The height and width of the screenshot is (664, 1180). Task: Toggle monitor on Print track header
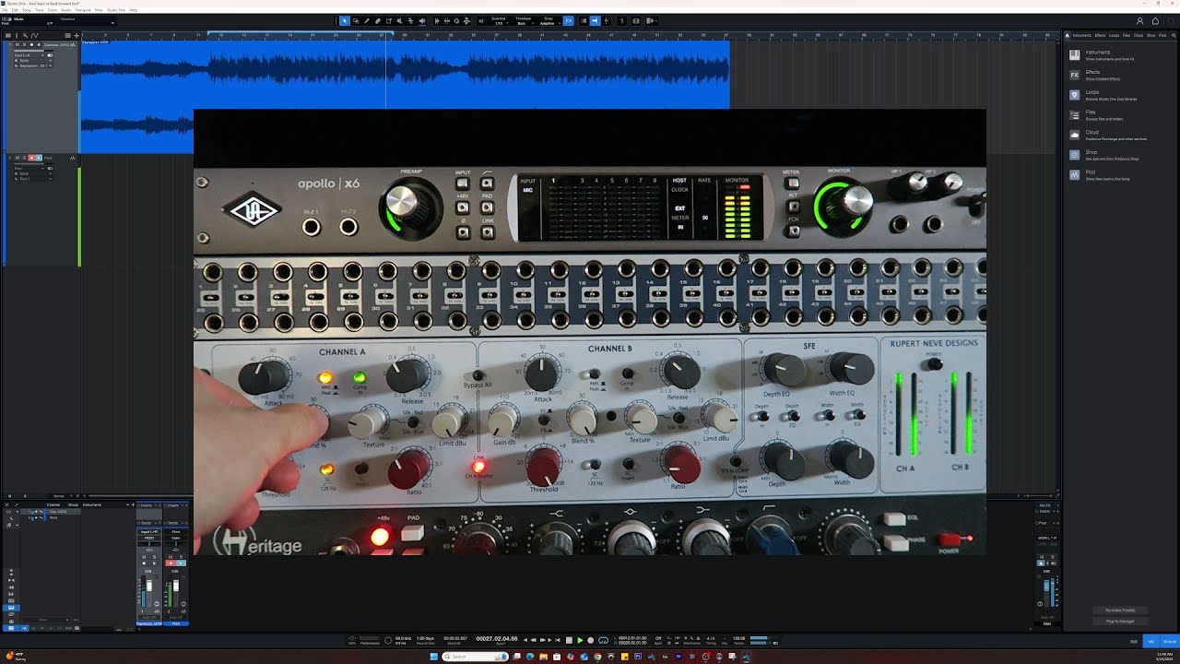click(40, 158)
